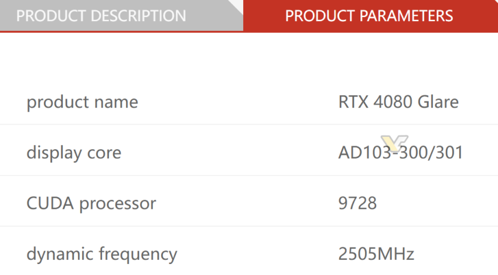Click the "display core" row label
Viewport: 498px width, 275px height.
pos(74,153)
